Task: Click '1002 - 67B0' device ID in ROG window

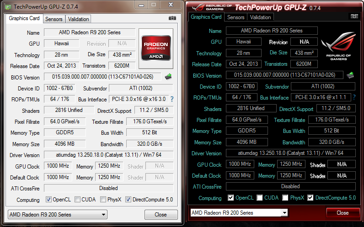Action: click(241, 86)
